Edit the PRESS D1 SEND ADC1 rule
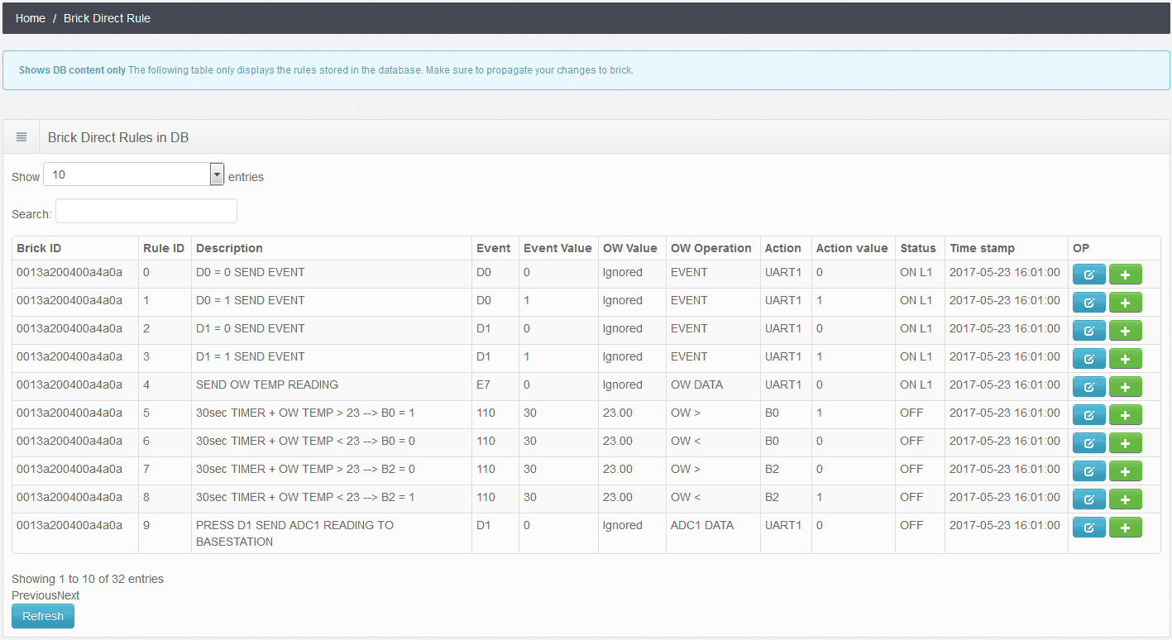Image resolution: width=1172 pixels, height=640 pixels. coord(1088,528)
